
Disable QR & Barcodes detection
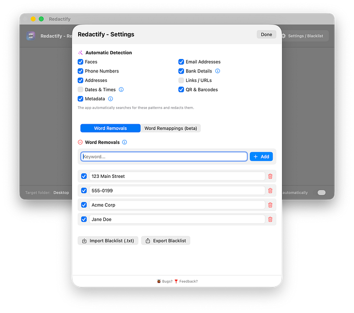click(181, 90)
